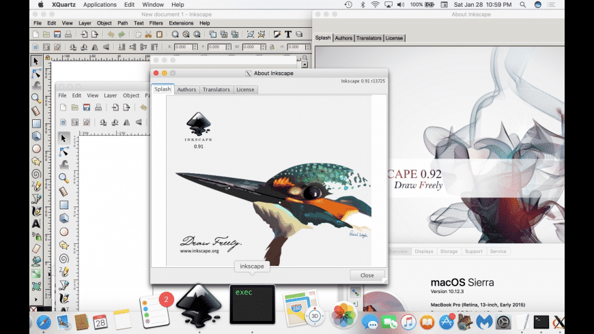This screenshot has height=334, width=594.
Task: Click the Displays button in About This Mac
Action: tap(423, 252)
